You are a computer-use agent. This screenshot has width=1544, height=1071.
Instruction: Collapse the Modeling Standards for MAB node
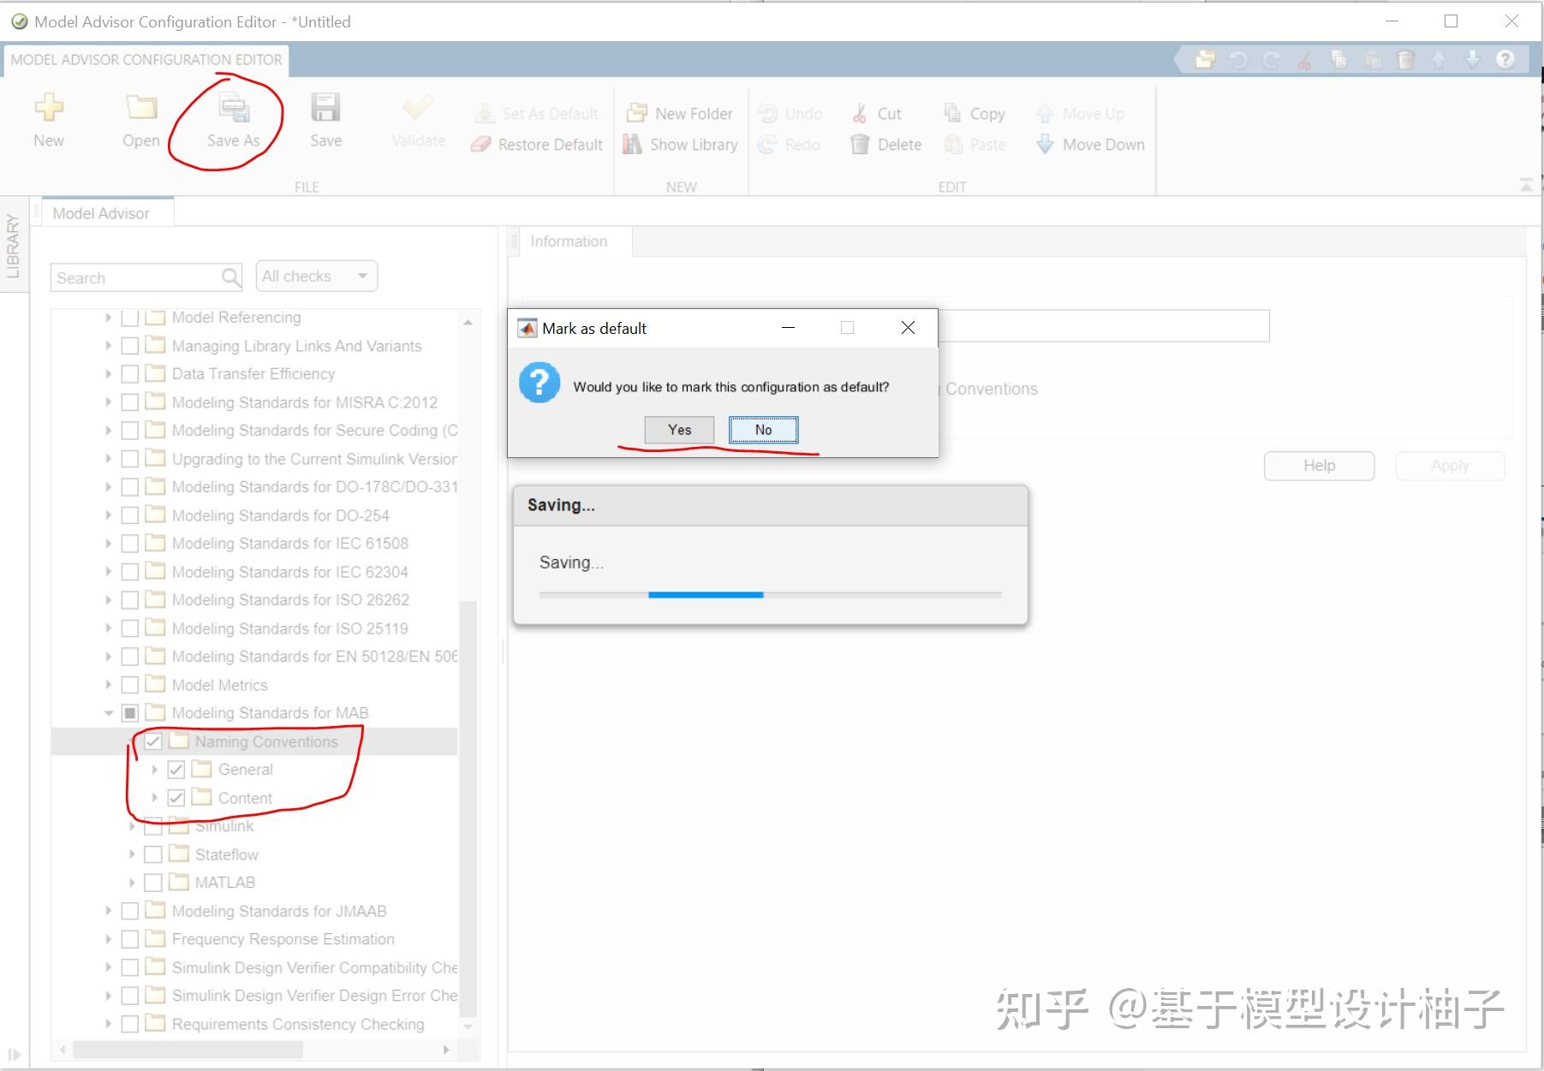[108, 713]
